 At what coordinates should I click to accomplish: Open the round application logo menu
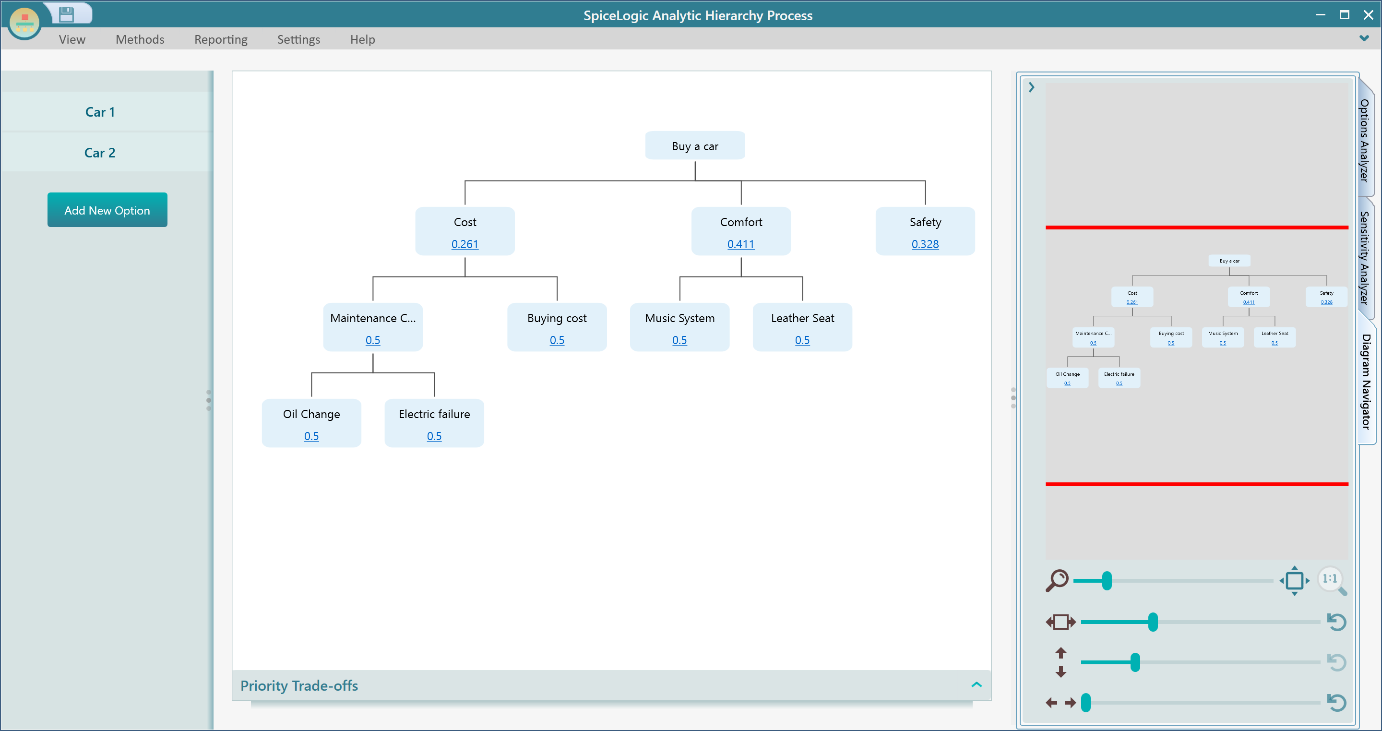coord(24,23)
